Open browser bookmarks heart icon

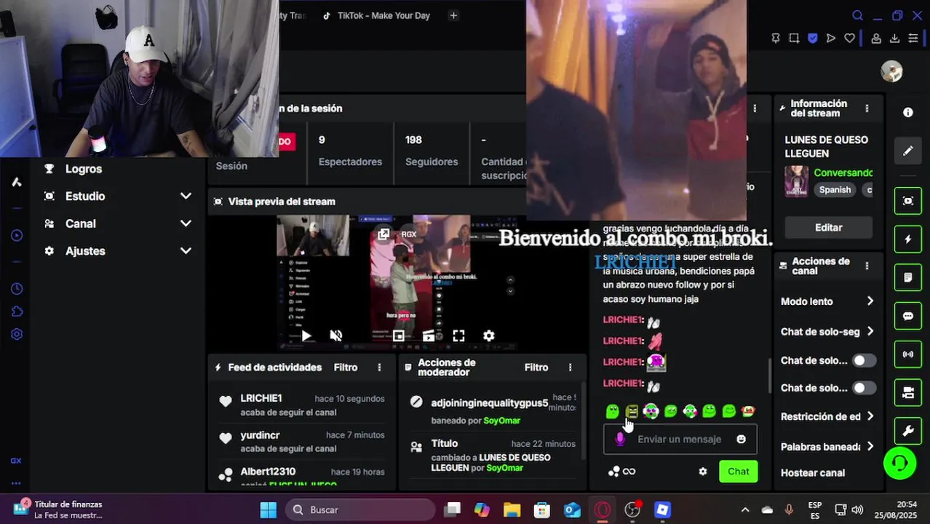(849, 39)
